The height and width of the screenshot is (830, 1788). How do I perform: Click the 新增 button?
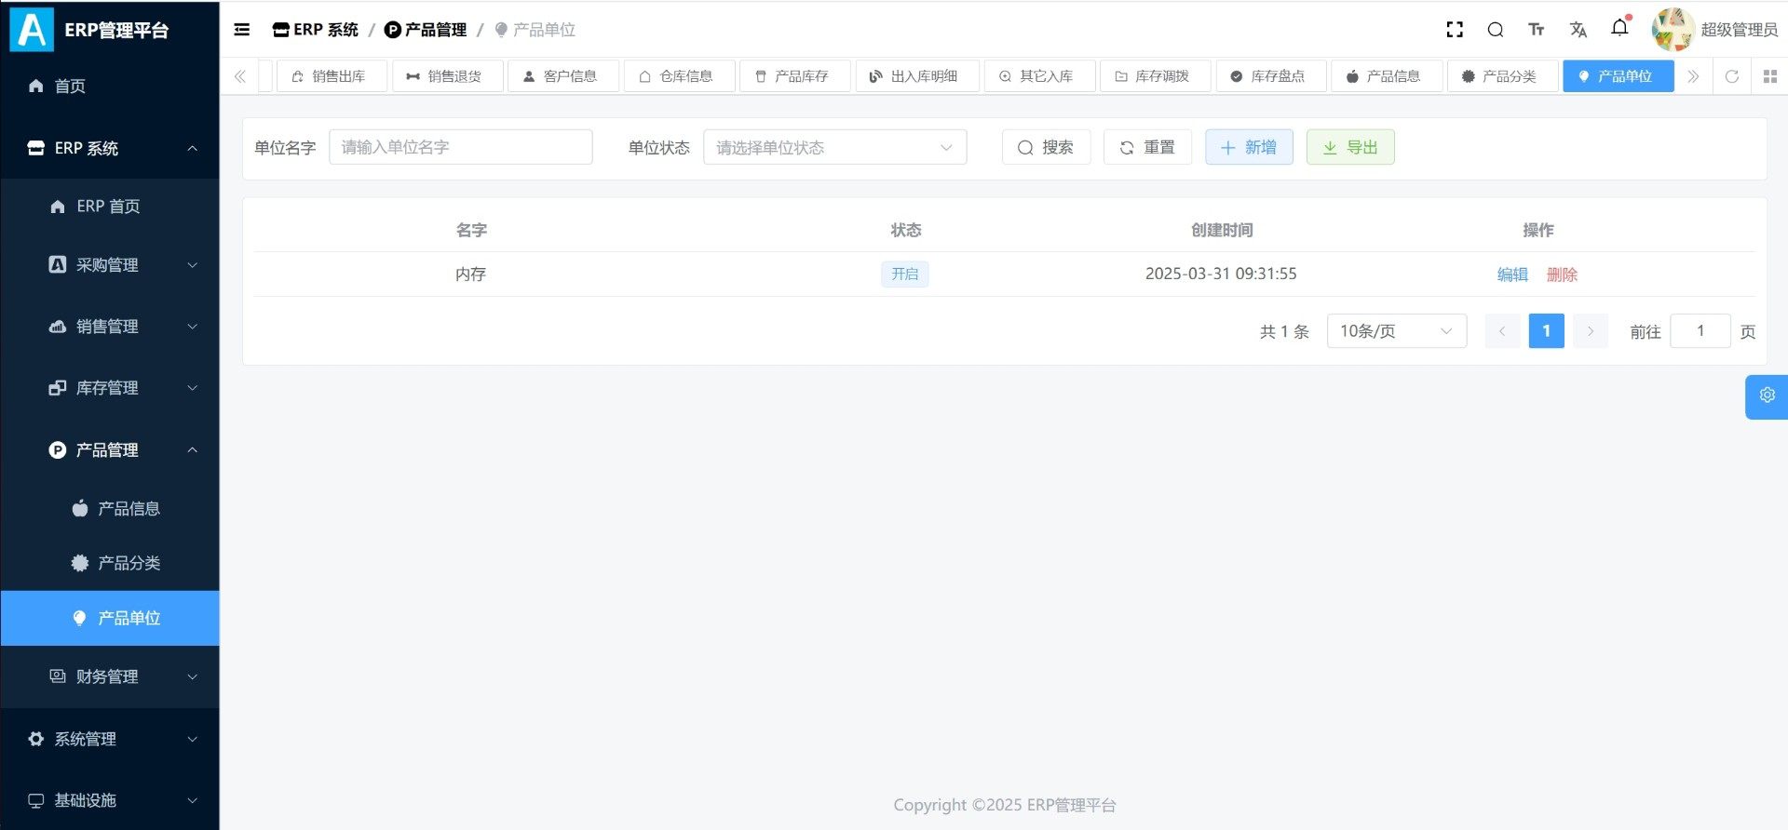tap(1249, 147)
